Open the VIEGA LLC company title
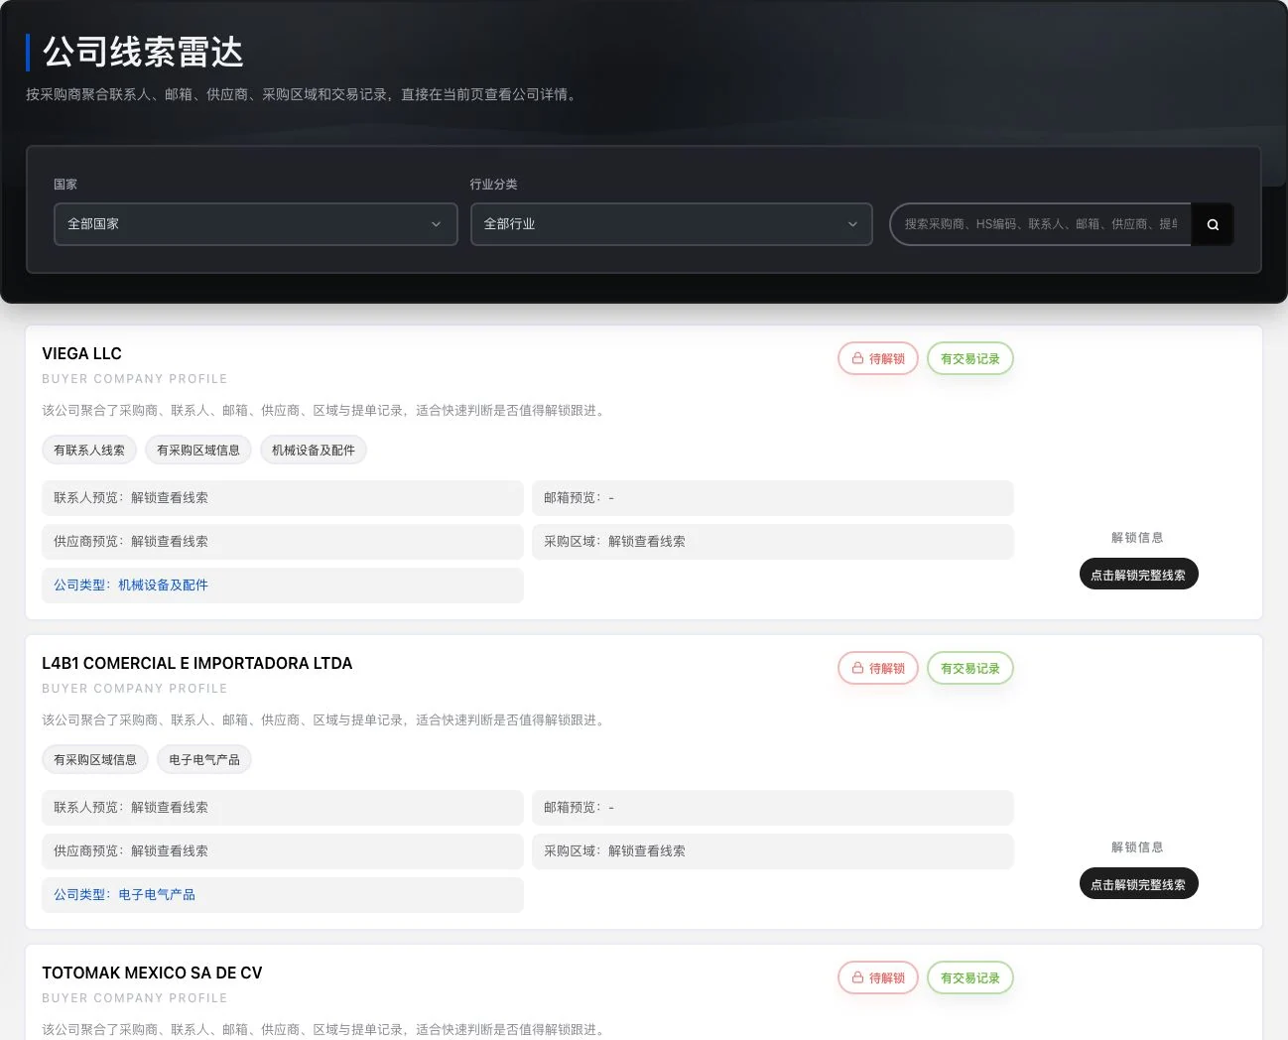 pos(82,353)
